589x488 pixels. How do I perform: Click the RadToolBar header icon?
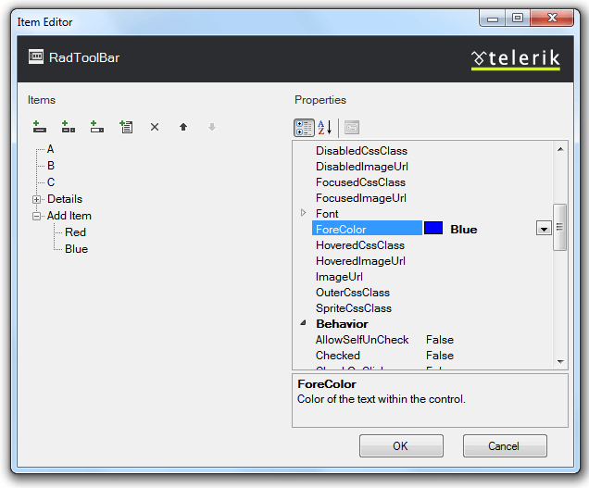click(x=36, y=56)
